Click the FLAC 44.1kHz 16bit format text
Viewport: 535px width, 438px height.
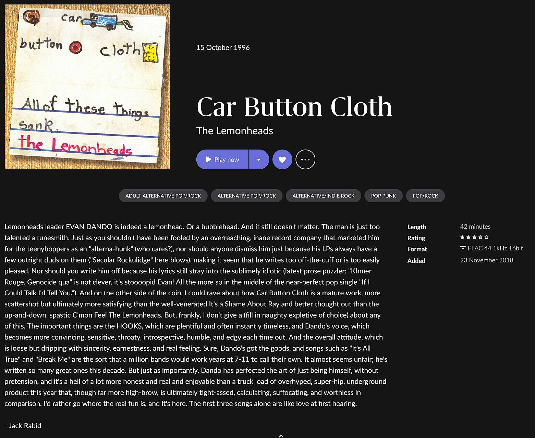pos(495,248)
